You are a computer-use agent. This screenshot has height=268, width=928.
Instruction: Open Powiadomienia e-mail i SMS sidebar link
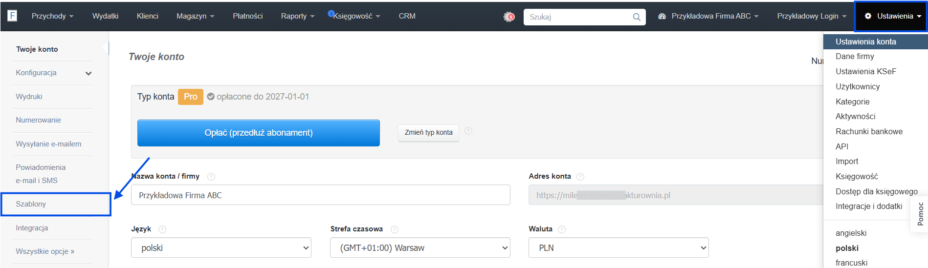(x=41, y=174)
